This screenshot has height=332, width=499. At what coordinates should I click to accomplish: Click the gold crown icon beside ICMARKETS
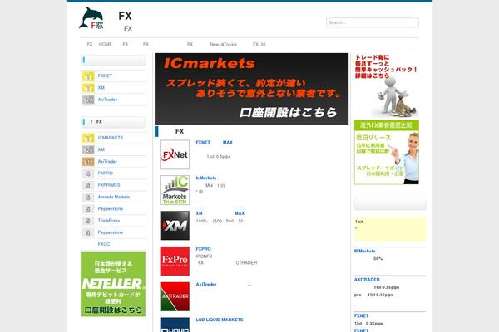(x=88, y=138)
